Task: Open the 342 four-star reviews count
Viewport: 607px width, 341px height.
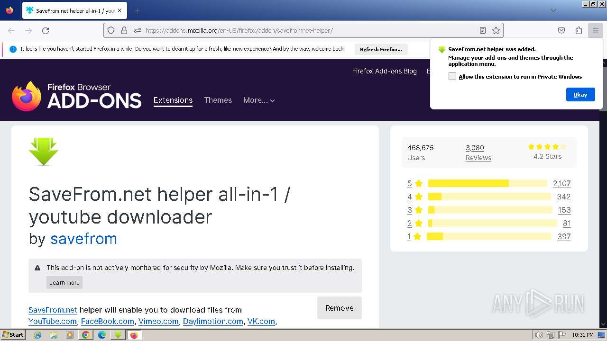Action: point(564,197)
